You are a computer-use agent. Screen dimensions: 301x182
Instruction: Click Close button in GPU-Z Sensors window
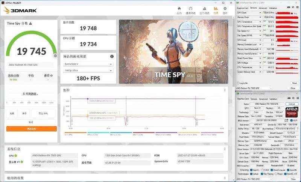(293, 88)
